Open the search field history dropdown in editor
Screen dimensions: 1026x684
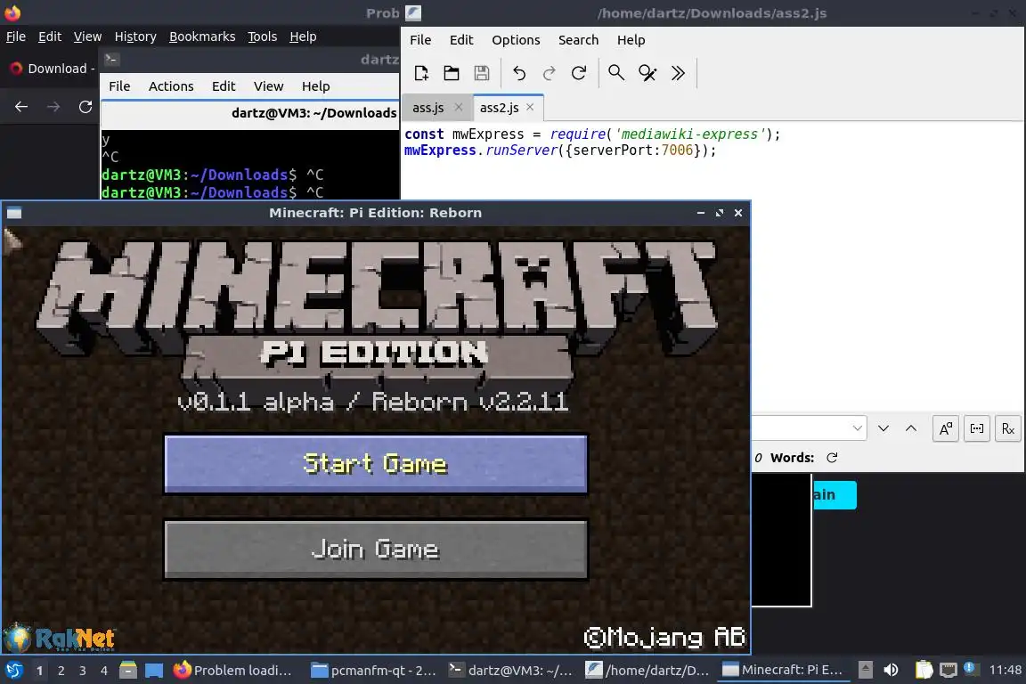(x=857, y=428)
